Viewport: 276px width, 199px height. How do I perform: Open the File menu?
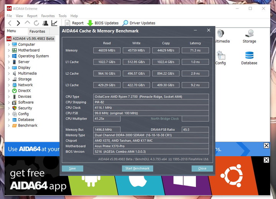tap(9, 16)
